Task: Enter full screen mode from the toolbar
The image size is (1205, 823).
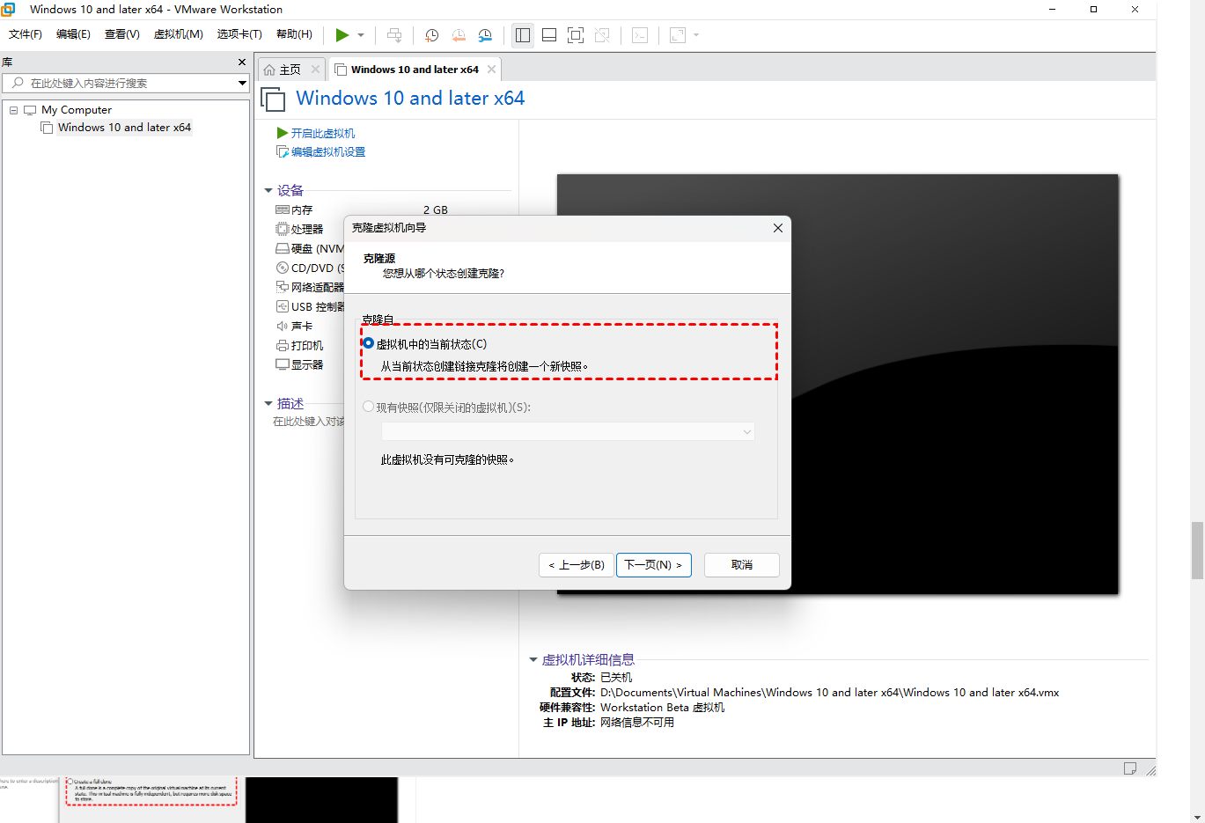Action: (576, 35)
